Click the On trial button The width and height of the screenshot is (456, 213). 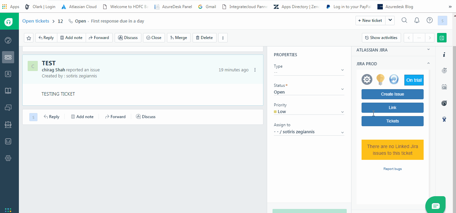pyautogui.click(x=414, y=80)
